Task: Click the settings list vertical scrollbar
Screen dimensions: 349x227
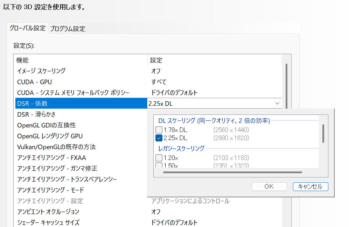Action: coord(286,84)
